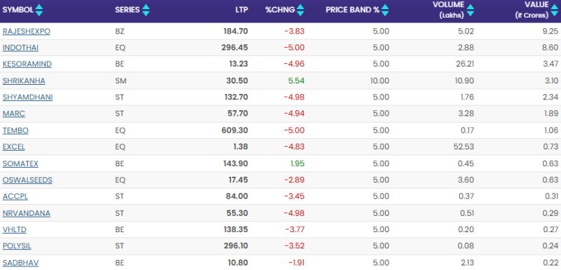Open RAJESHEXPO stock link

27,31
